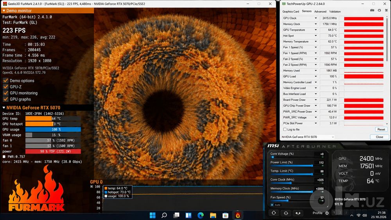
Task: Click the third Afterburner bottom button
Action: tap(298, 213)
